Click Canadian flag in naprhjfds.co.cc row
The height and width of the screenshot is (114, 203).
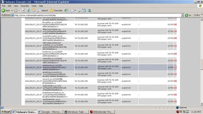point(175,60)
